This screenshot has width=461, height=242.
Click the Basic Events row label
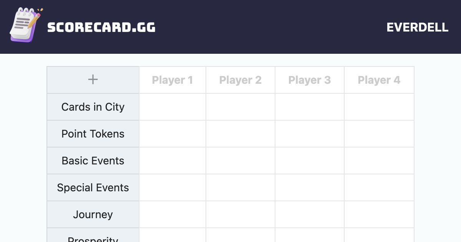[x=93, y=161]
